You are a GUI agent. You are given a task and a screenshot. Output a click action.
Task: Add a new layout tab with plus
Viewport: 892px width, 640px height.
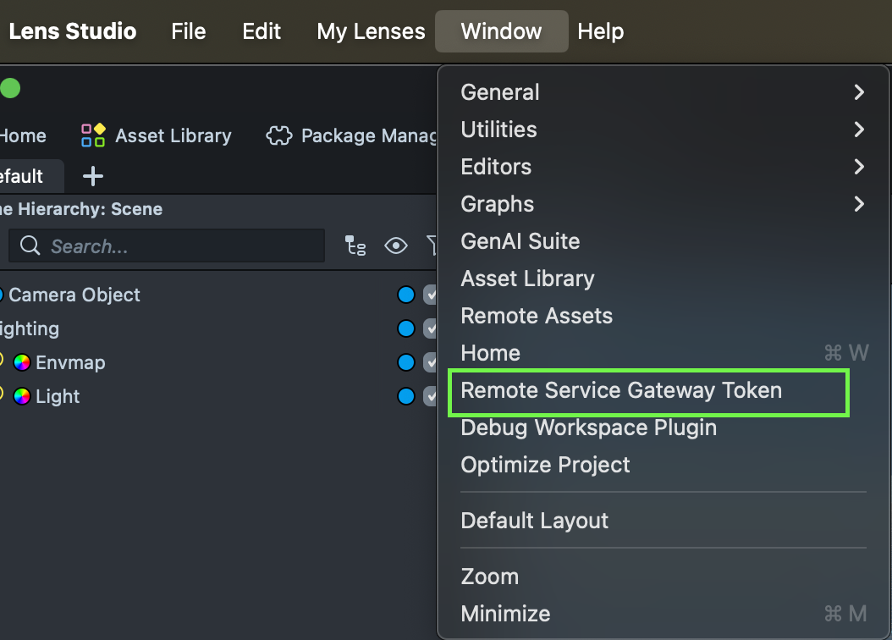click(x=93, y=176)
